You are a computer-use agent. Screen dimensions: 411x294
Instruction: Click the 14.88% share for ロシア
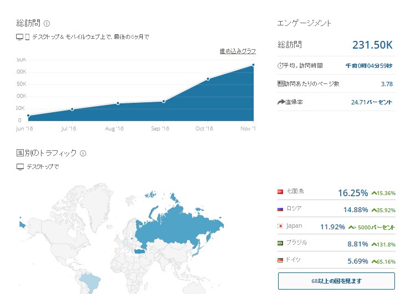click(356, 210)
